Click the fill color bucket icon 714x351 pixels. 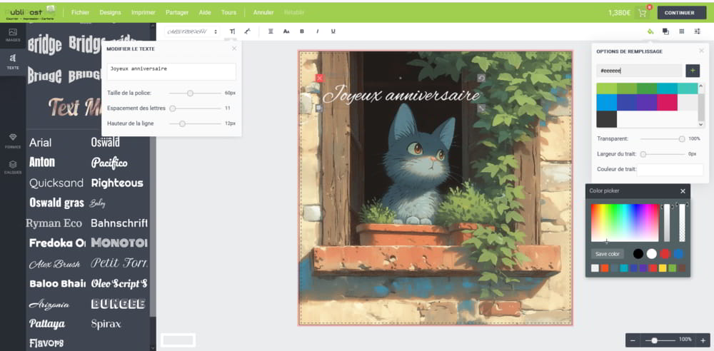pyautogui.click(x=650, y=31)
